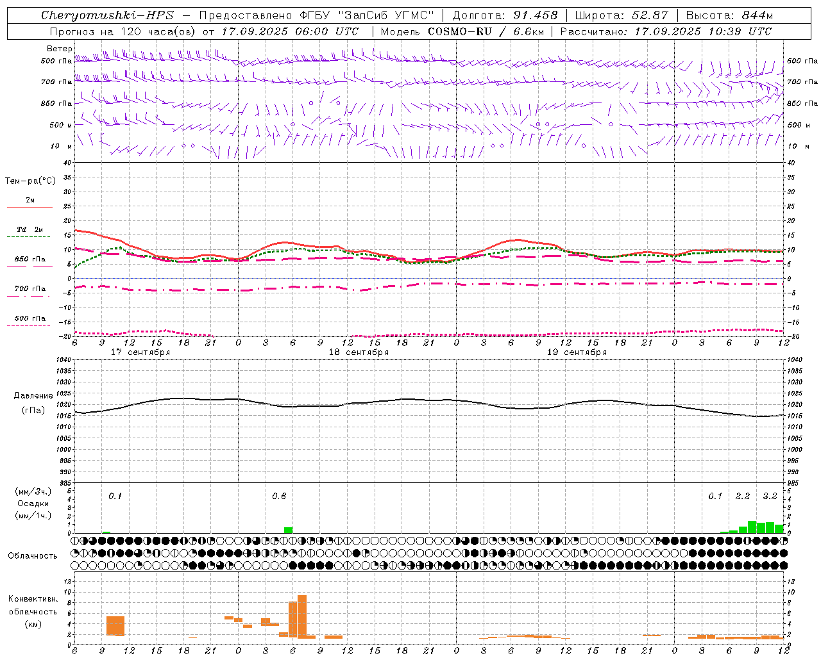Click the 0.6 precipitation amount value
Image resolution: width=821 pixels, height=656 pixels.
279,496
